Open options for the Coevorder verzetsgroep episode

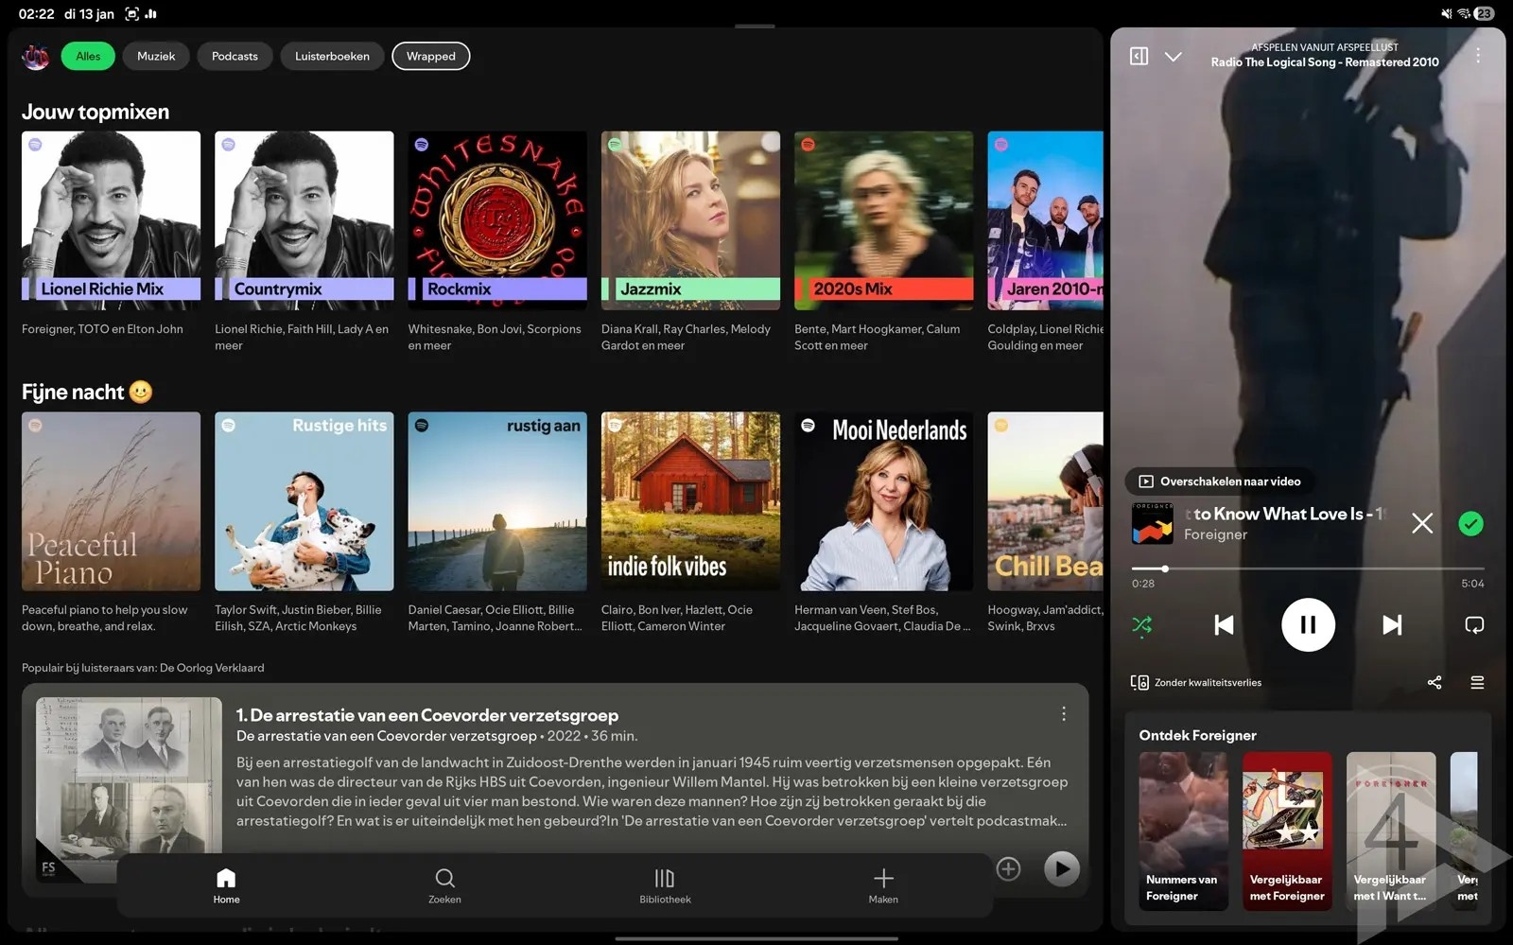pyautogui.click(x=1063, y=713)
